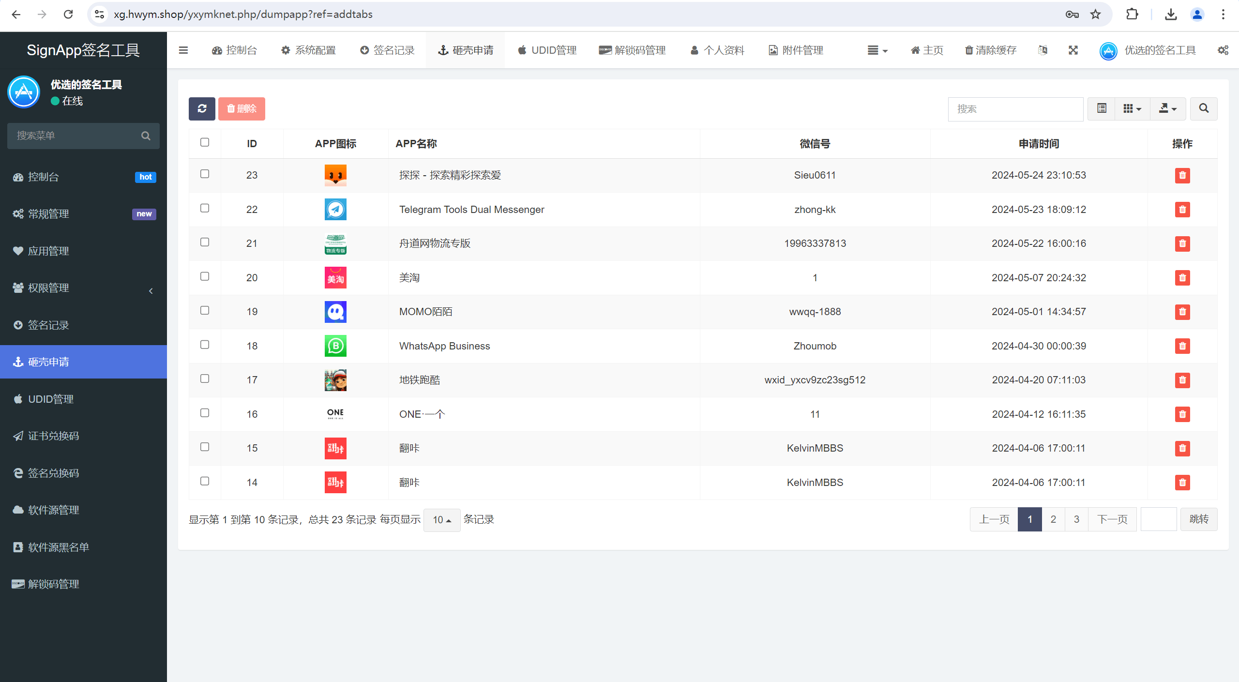Open the 附件管理 tab

click(796, 50)
